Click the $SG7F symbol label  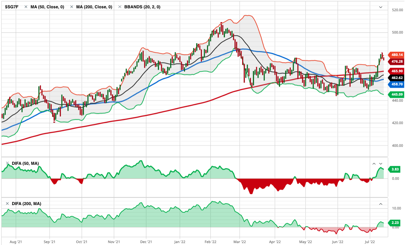(x=11, y=7)
